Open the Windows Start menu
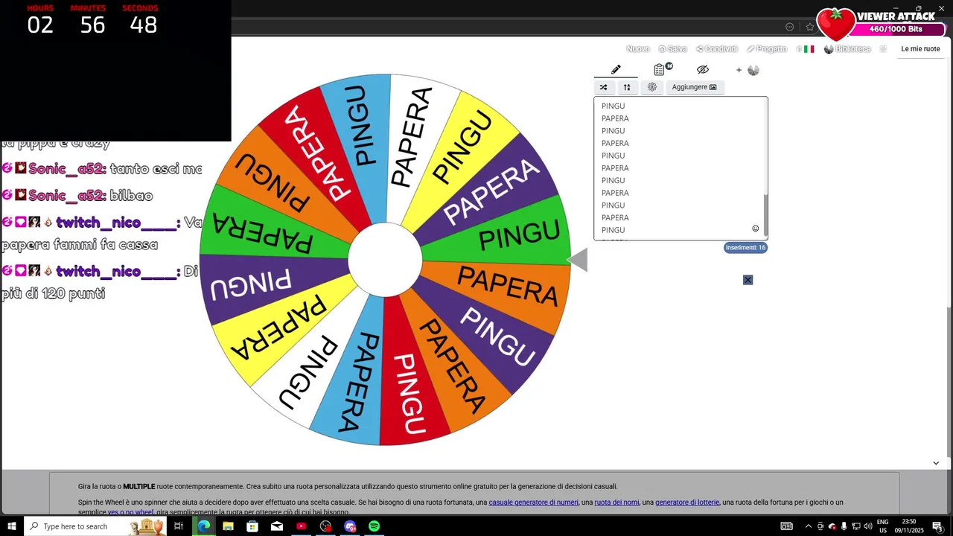The image size is (953, 536). pyautogui.click(x=12, y=526)
